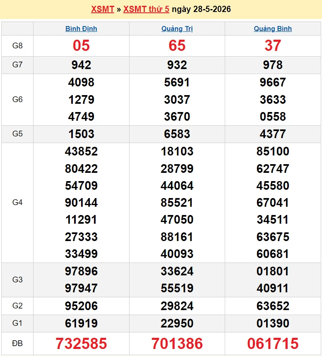This screenshot has width=322, height=356.
Task: Click the G4 result 60681
Action: (273, 254)
